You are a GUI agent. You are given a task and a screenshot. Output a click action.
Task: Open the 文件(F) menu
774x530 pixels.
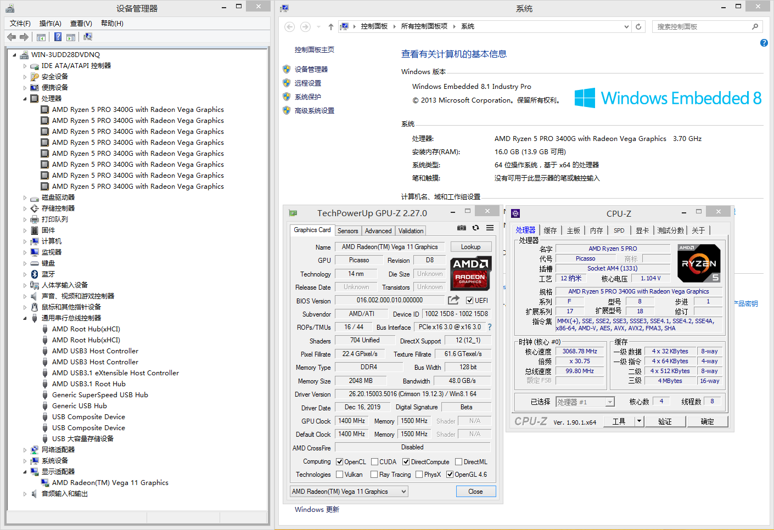pos(20,23)
